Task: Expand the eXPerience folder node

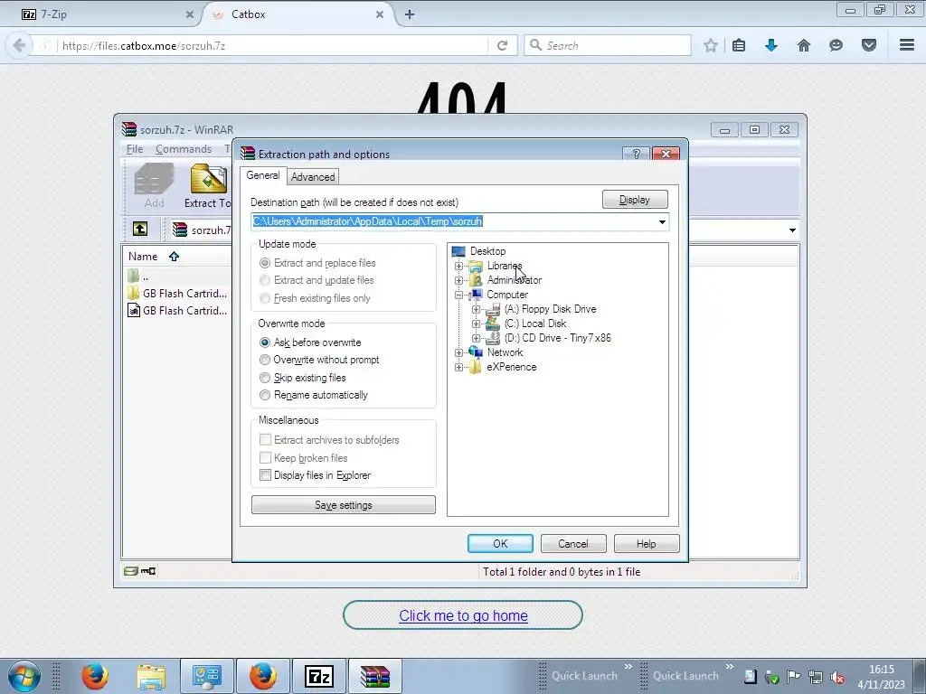Action: coord(458,367)
